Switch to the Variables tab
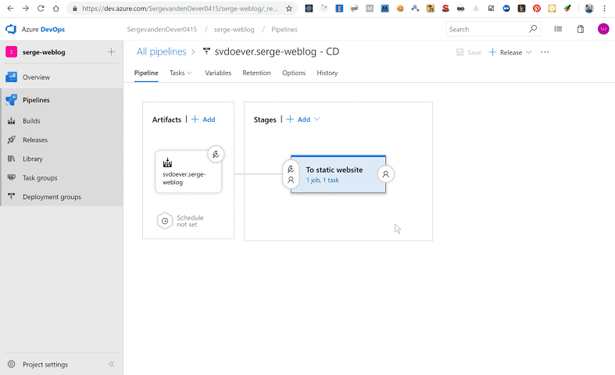Image resolution: width=615 pixels, height=375 pixels. coord(218,73)
